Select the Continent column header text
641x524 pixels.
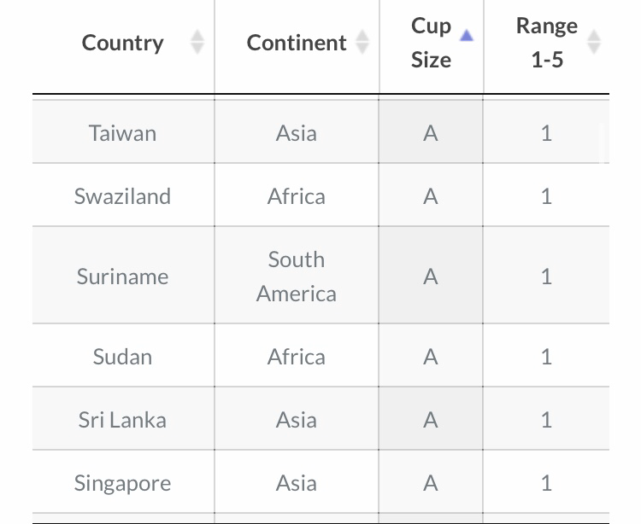click(297, 43)
